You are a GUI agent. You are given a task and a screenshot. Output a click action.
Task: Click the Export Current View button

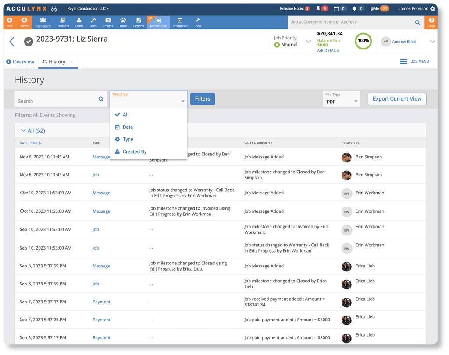pos(396,98)
